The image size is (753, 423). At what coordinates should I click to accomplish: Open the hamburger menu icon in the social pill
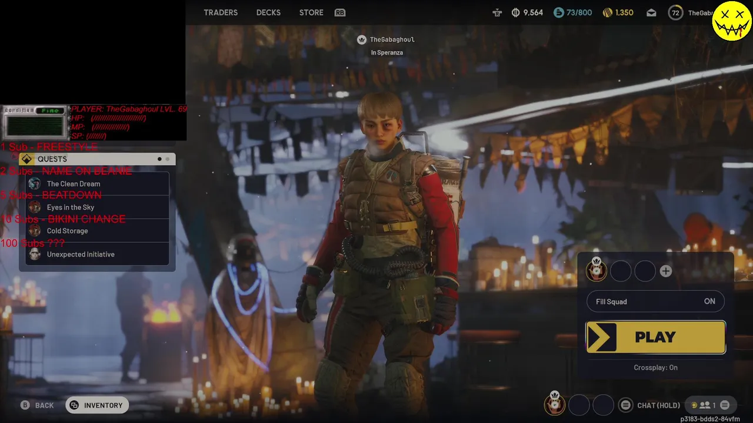click(x=725, y=405)
